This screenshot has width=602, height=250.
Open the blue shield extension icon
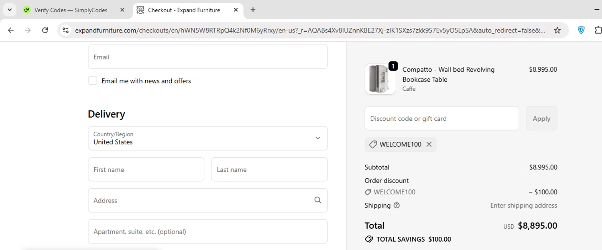point(581,30)
